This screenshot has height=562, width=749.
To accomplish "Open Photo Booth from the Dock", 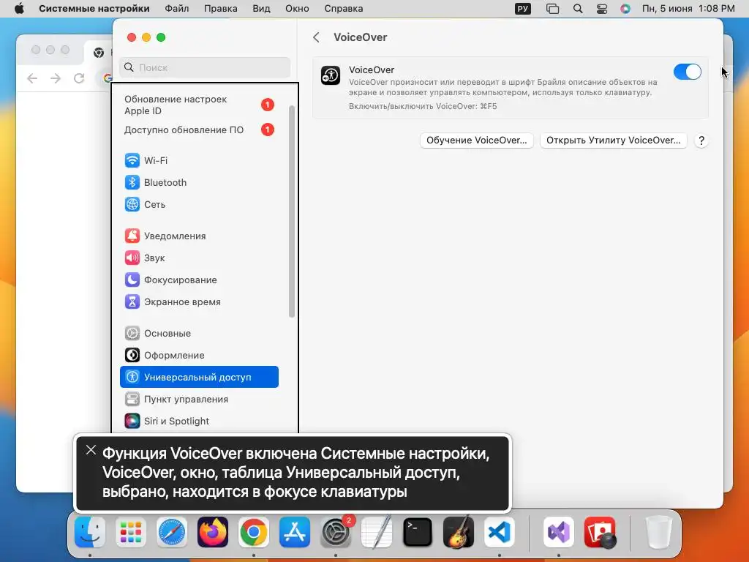I will click(x=600, y=532).
